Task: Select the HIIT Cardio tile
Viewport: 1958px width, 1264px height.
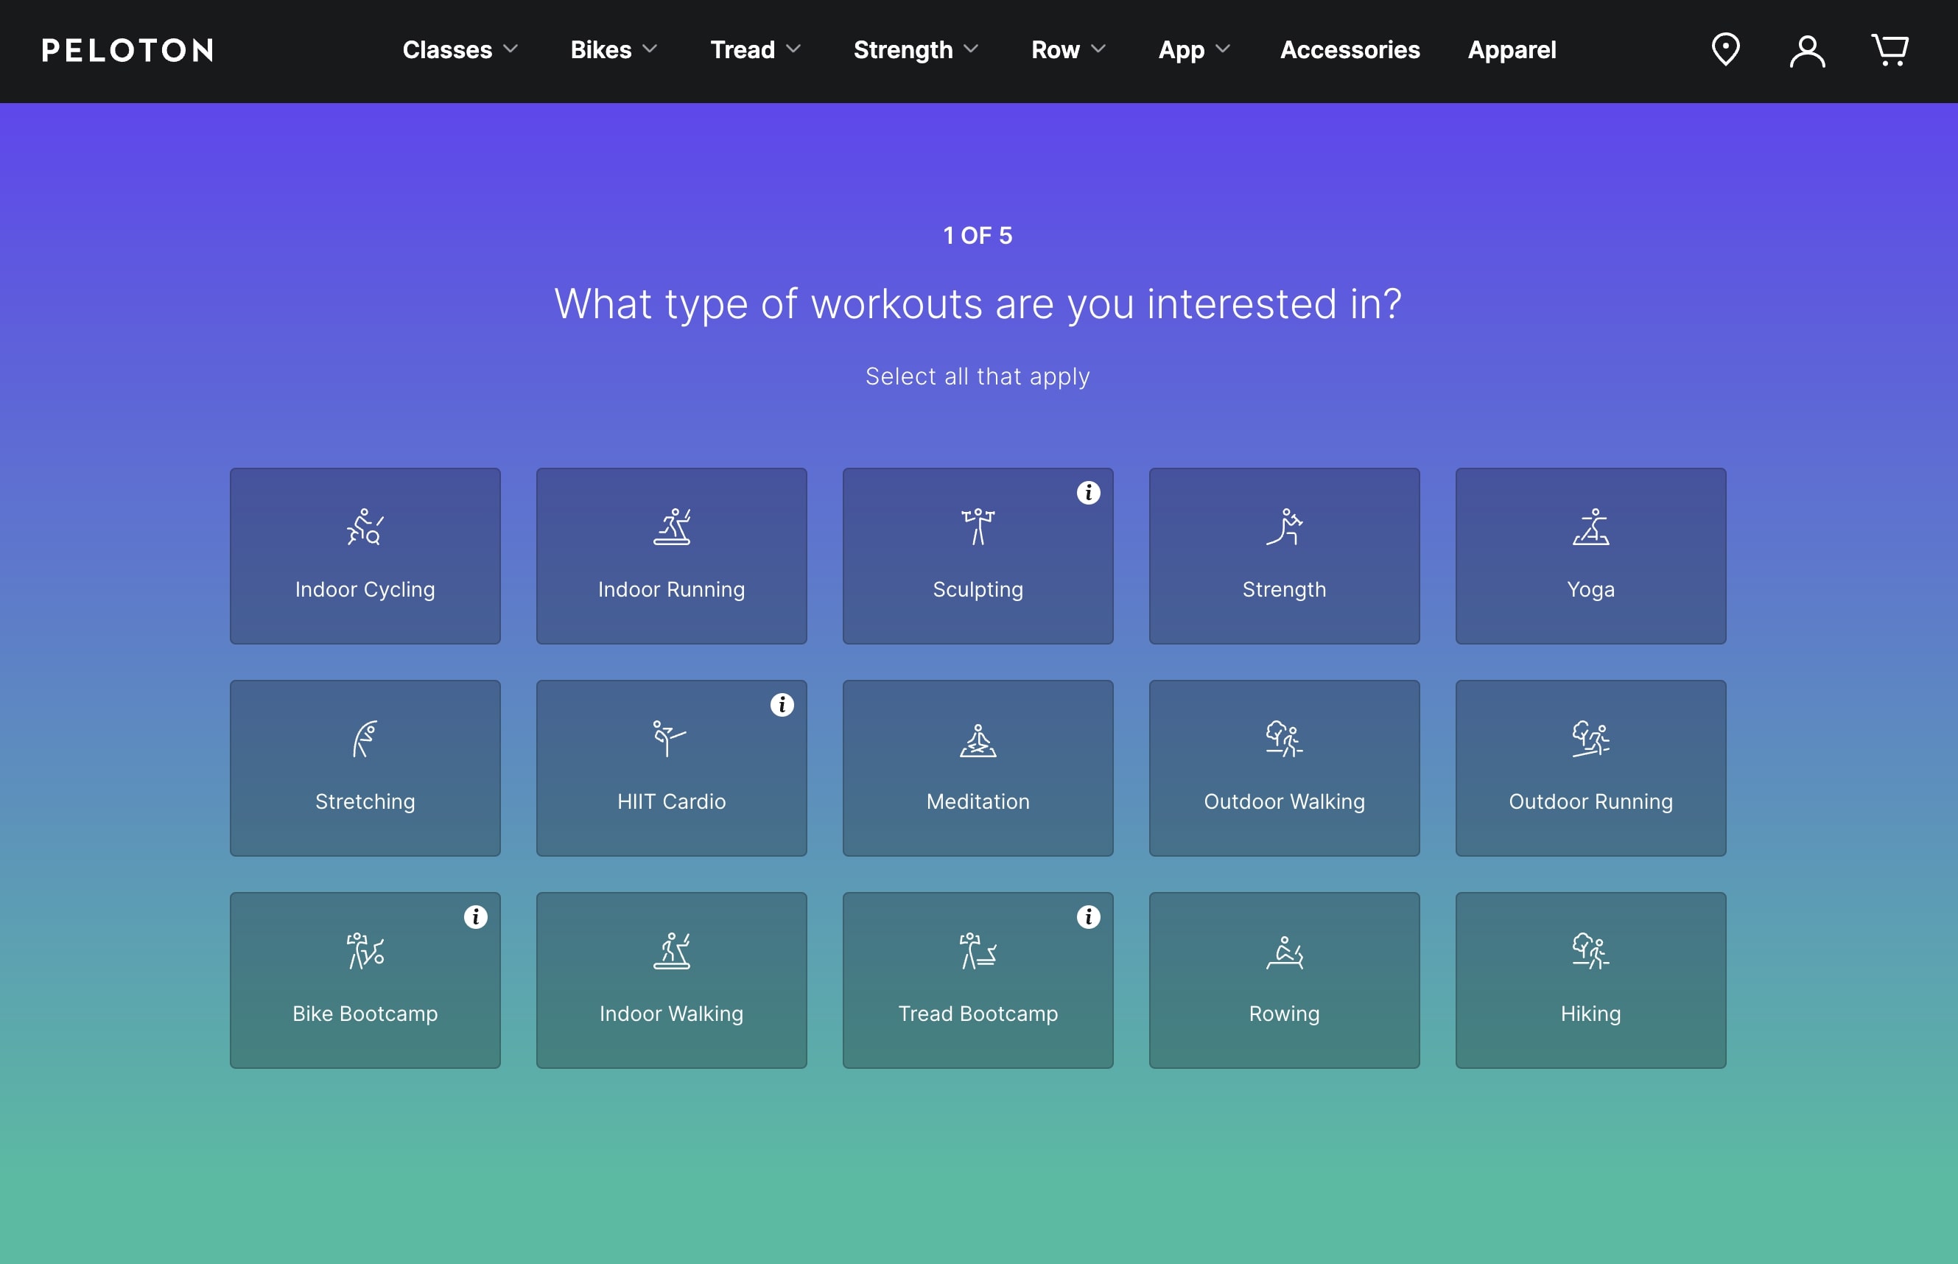Action: (671, 768)
